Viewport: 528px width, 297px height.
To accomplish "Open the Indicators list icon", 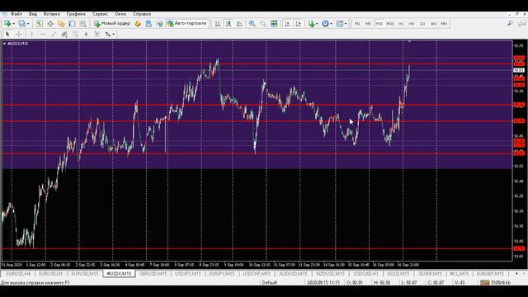I will [311, 24].
